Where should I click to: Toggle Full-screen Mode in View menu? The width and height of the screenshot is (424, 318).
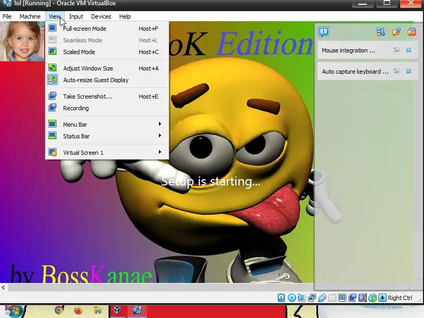(107, 29)
